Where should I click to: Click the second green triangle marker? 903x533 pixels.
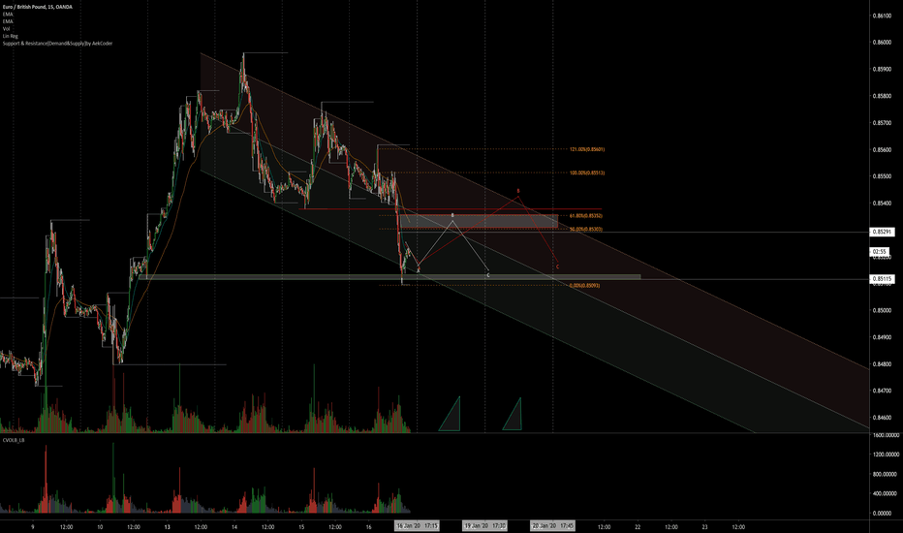pyautogui.click(x=513, y=414)
